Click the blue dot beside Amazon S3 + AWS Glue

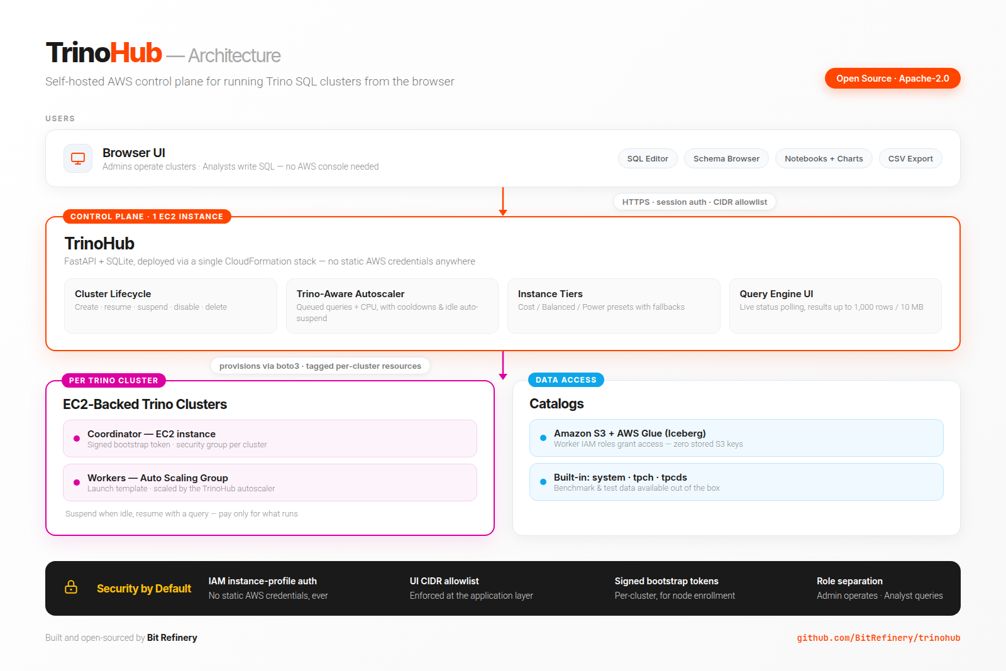point(543,438)
